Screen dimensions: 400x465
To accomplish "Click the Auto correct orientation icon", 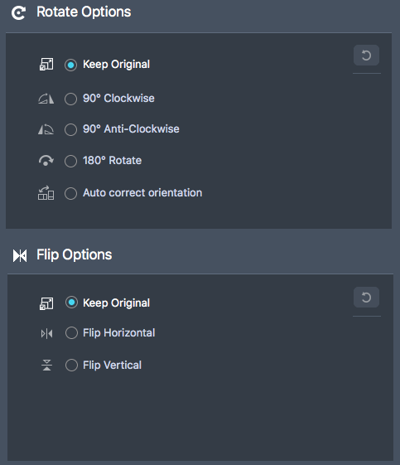I will [46, 193].
